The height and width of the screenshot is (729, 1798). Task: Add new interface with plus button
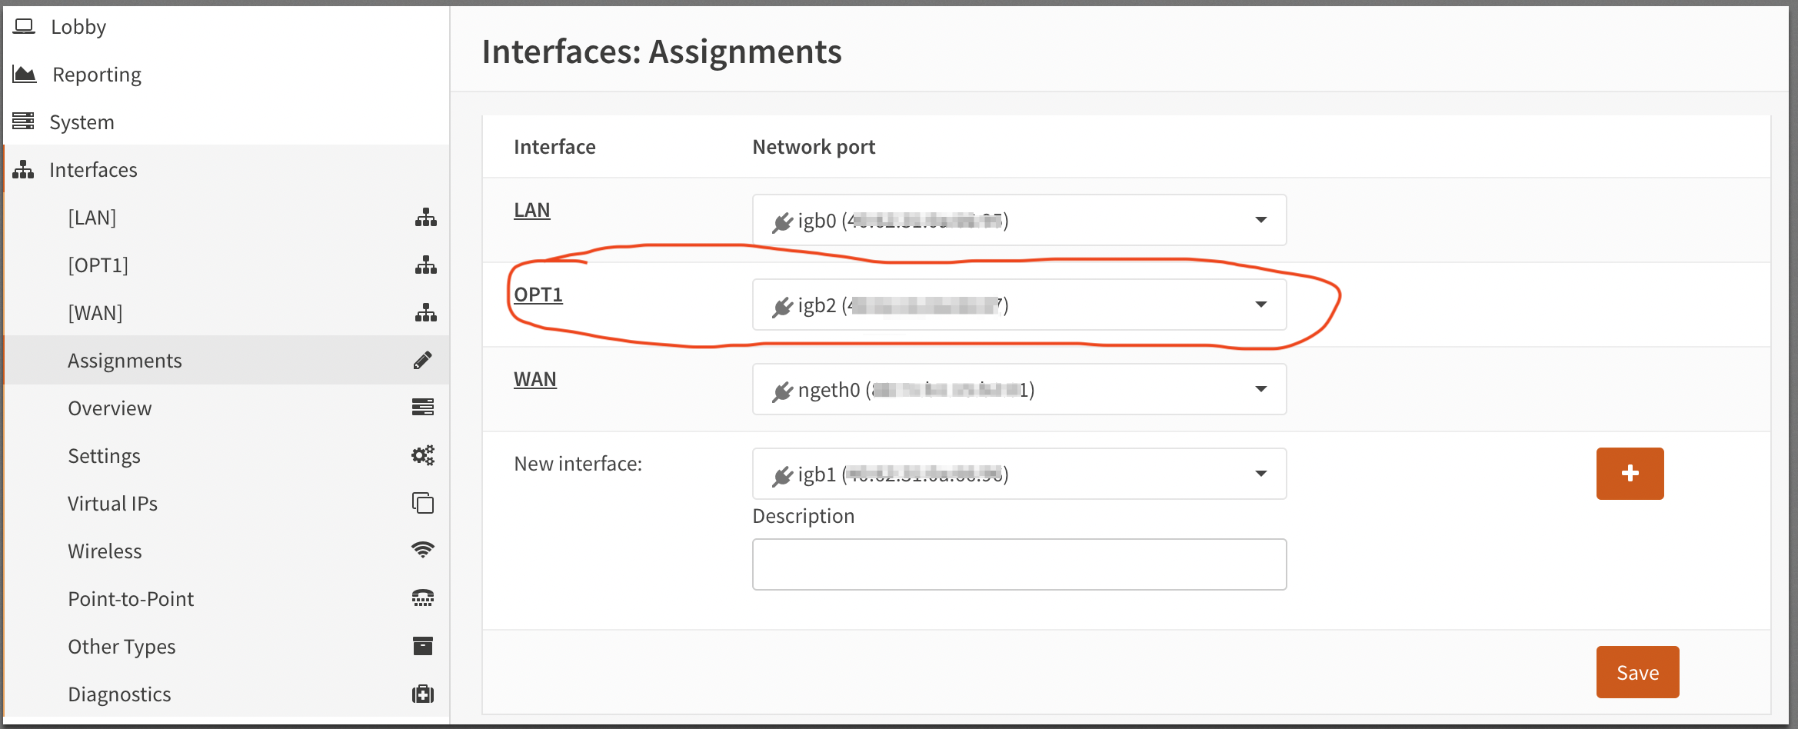1630,474
